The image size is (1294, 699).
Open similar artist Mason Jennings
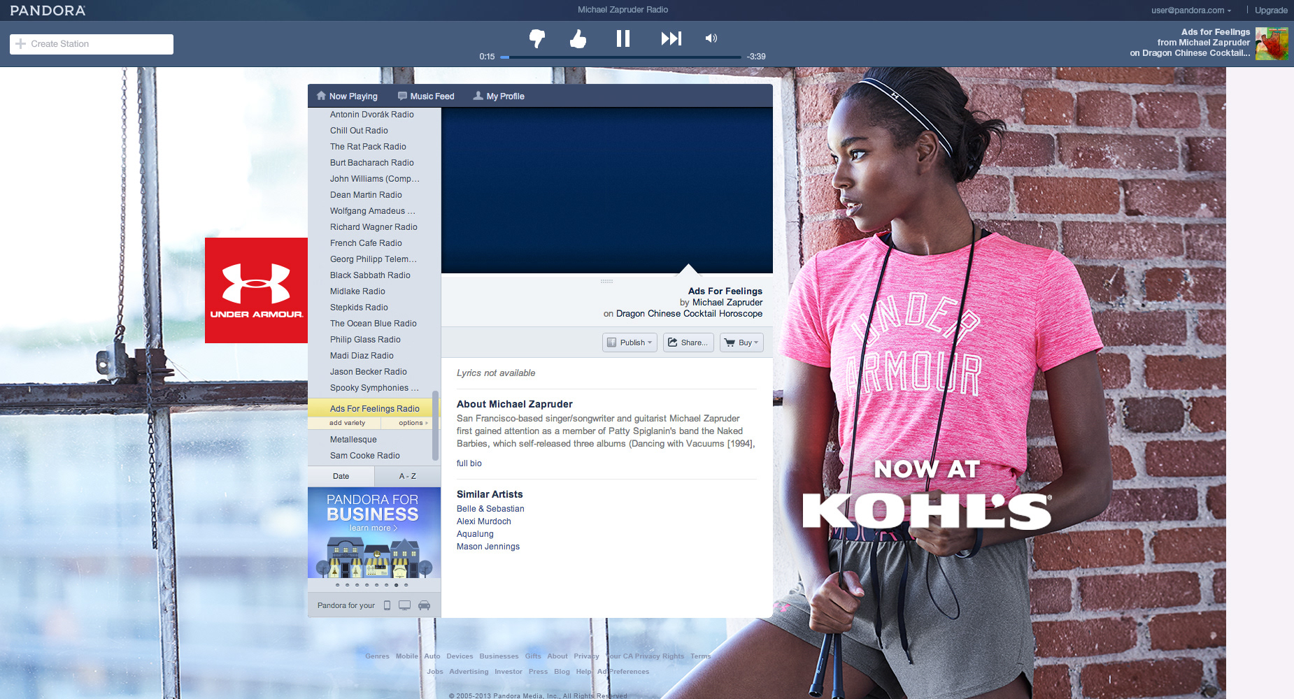[488, 547]
